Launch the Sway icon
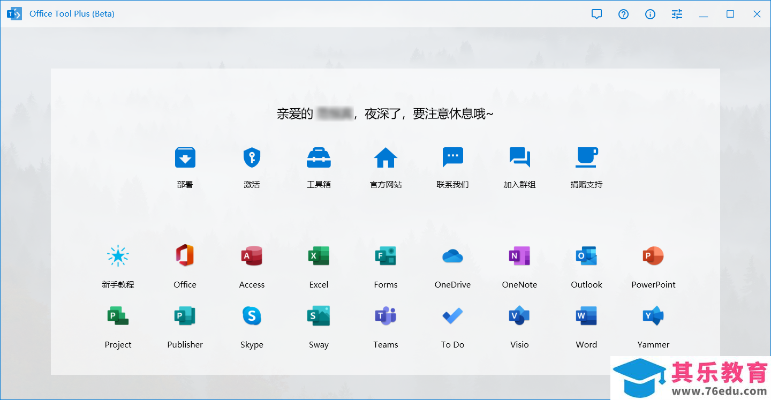 tap(319, 316)
